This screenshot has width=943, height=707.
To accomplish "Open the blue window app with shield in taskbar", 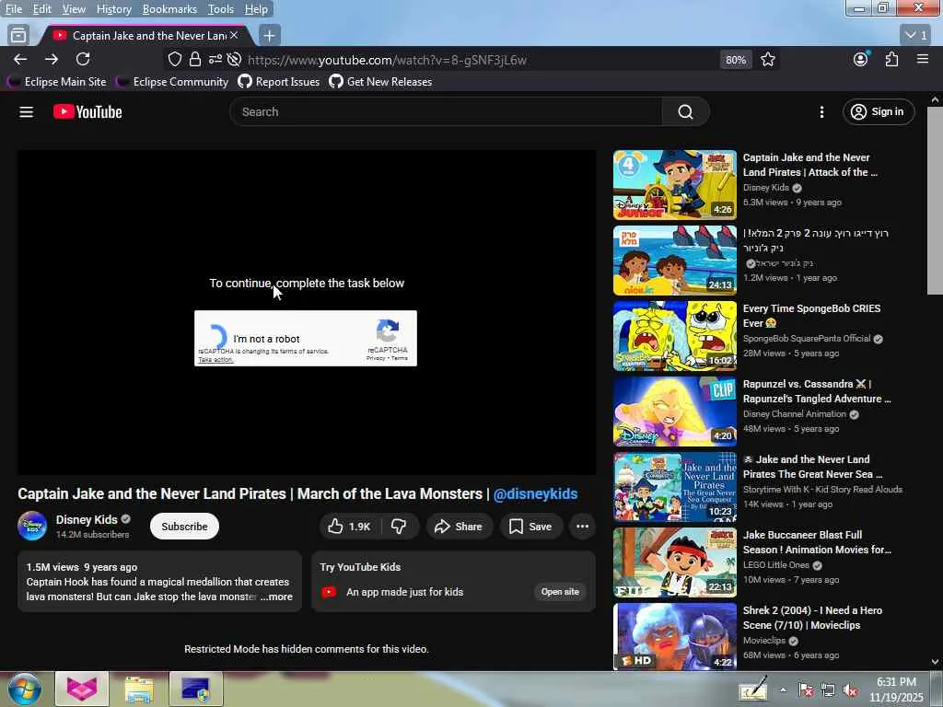I will (196, 689).
